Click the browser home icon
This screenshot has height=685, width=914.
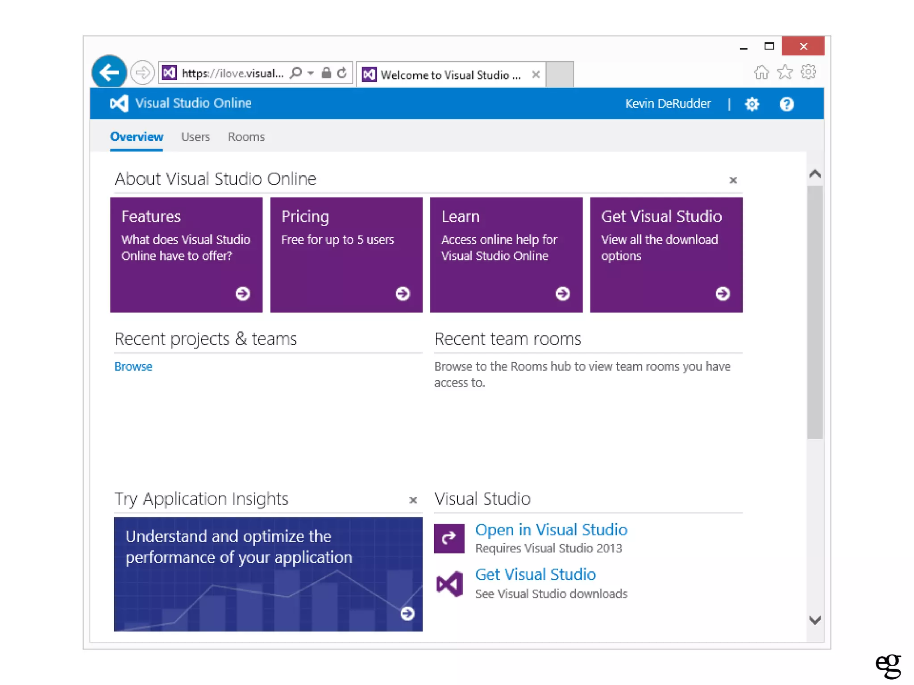(761, 72)
